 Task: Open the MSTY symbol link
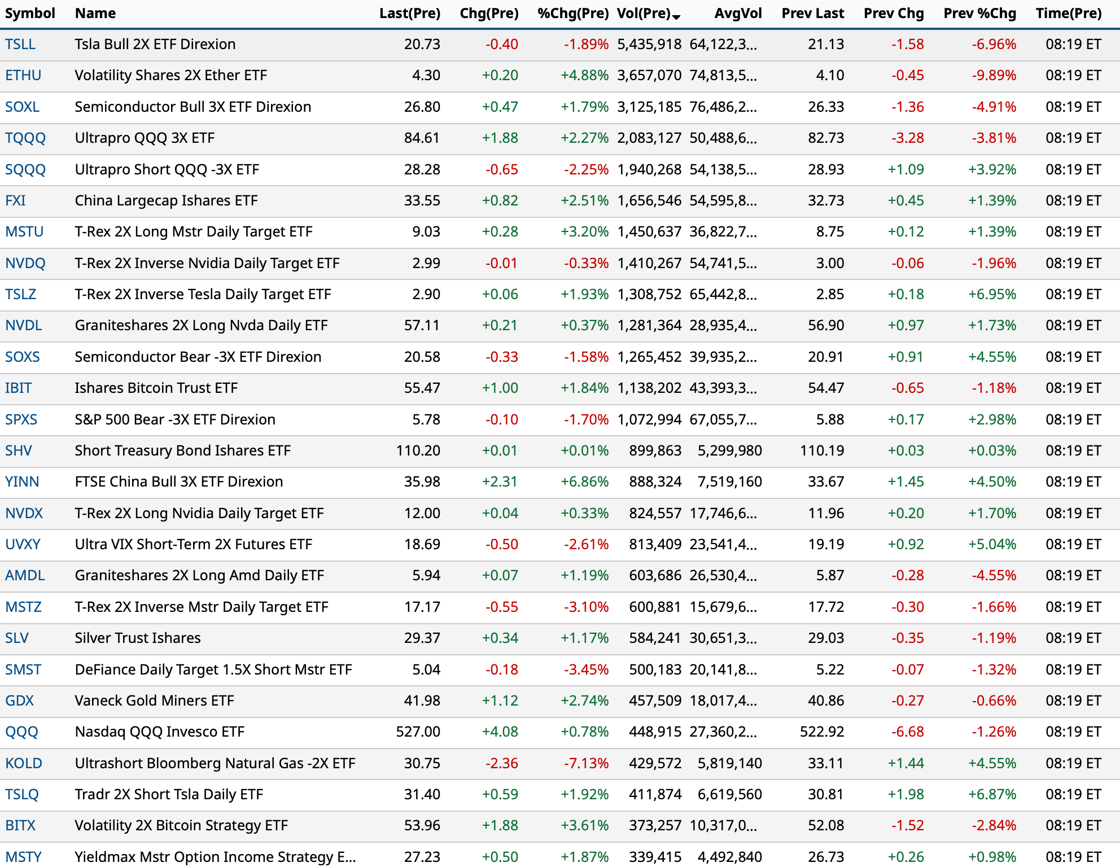(23, 857)
